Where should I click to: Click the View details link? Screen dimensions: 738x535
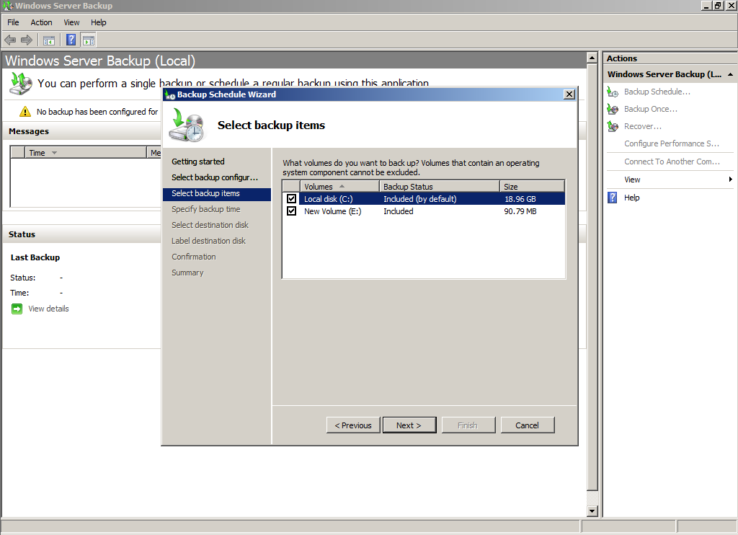[48, 309]
